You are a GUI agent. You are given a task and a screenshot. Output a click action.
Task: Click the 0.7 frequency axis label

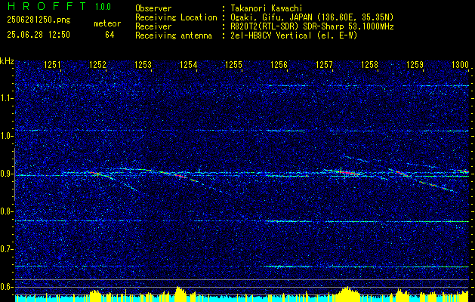(x=7, y=249)
